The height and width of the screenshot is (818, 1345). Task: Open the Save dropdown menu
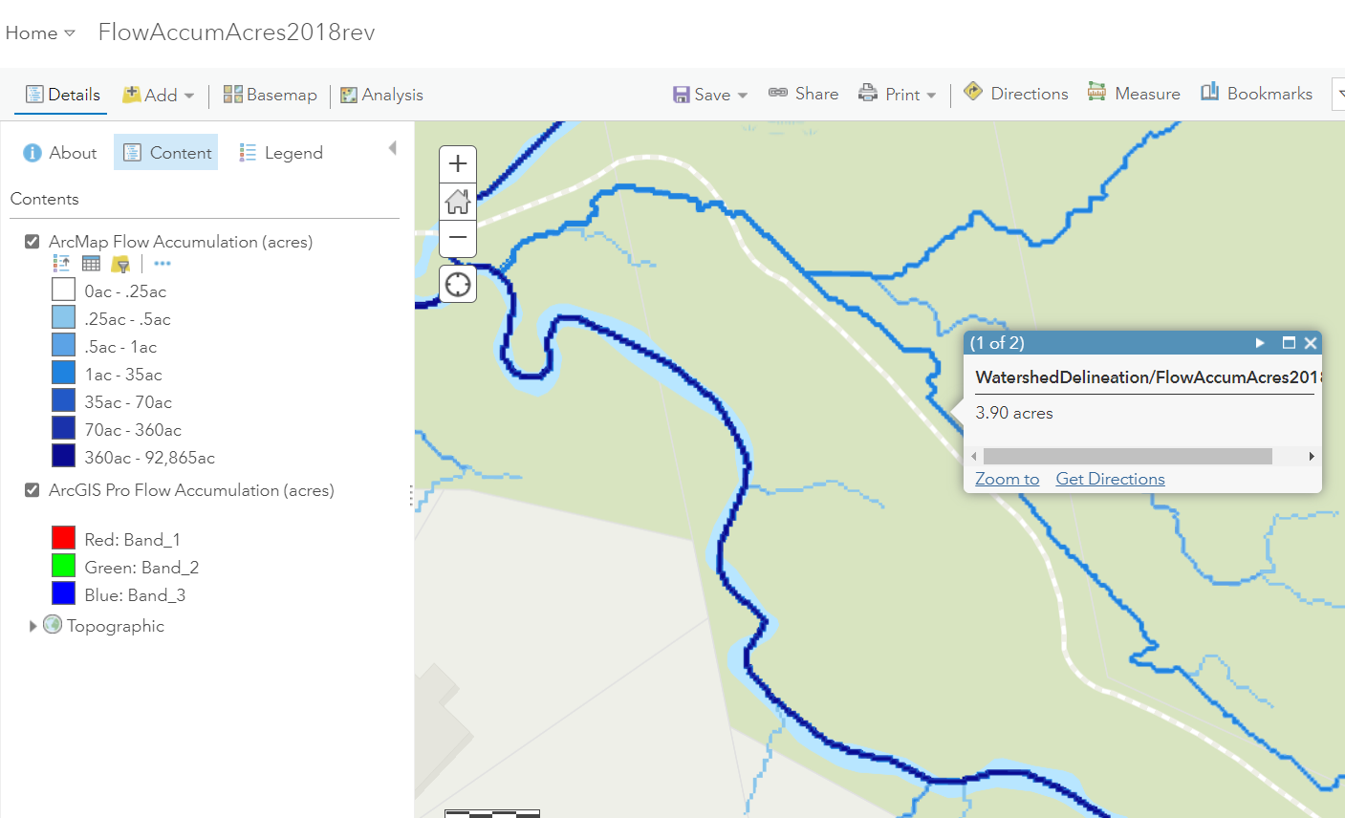point(710,95)
